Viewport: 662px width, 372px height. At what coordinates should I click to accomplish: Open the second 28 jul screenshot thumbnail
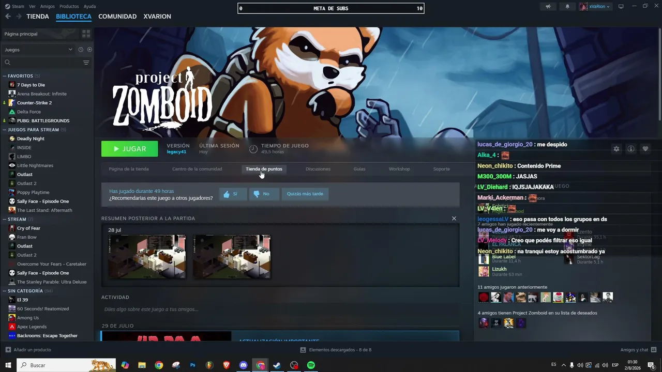tap(232, 257)
